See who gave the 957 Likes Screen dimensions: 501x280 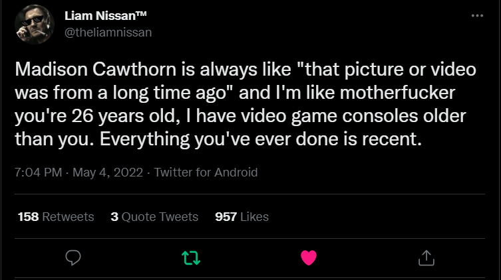tap(242, 216)
